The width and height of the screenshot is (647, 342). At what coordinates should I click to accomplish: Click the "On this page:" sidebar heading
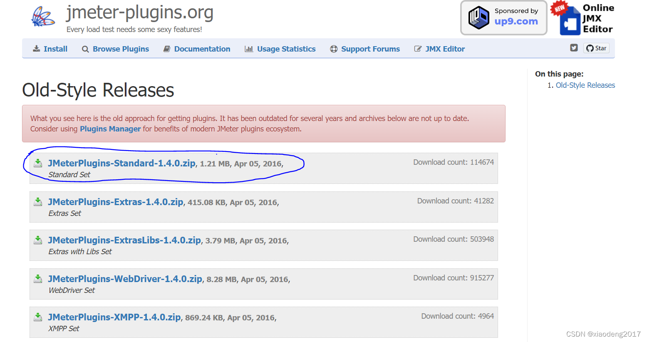(559, 74)
